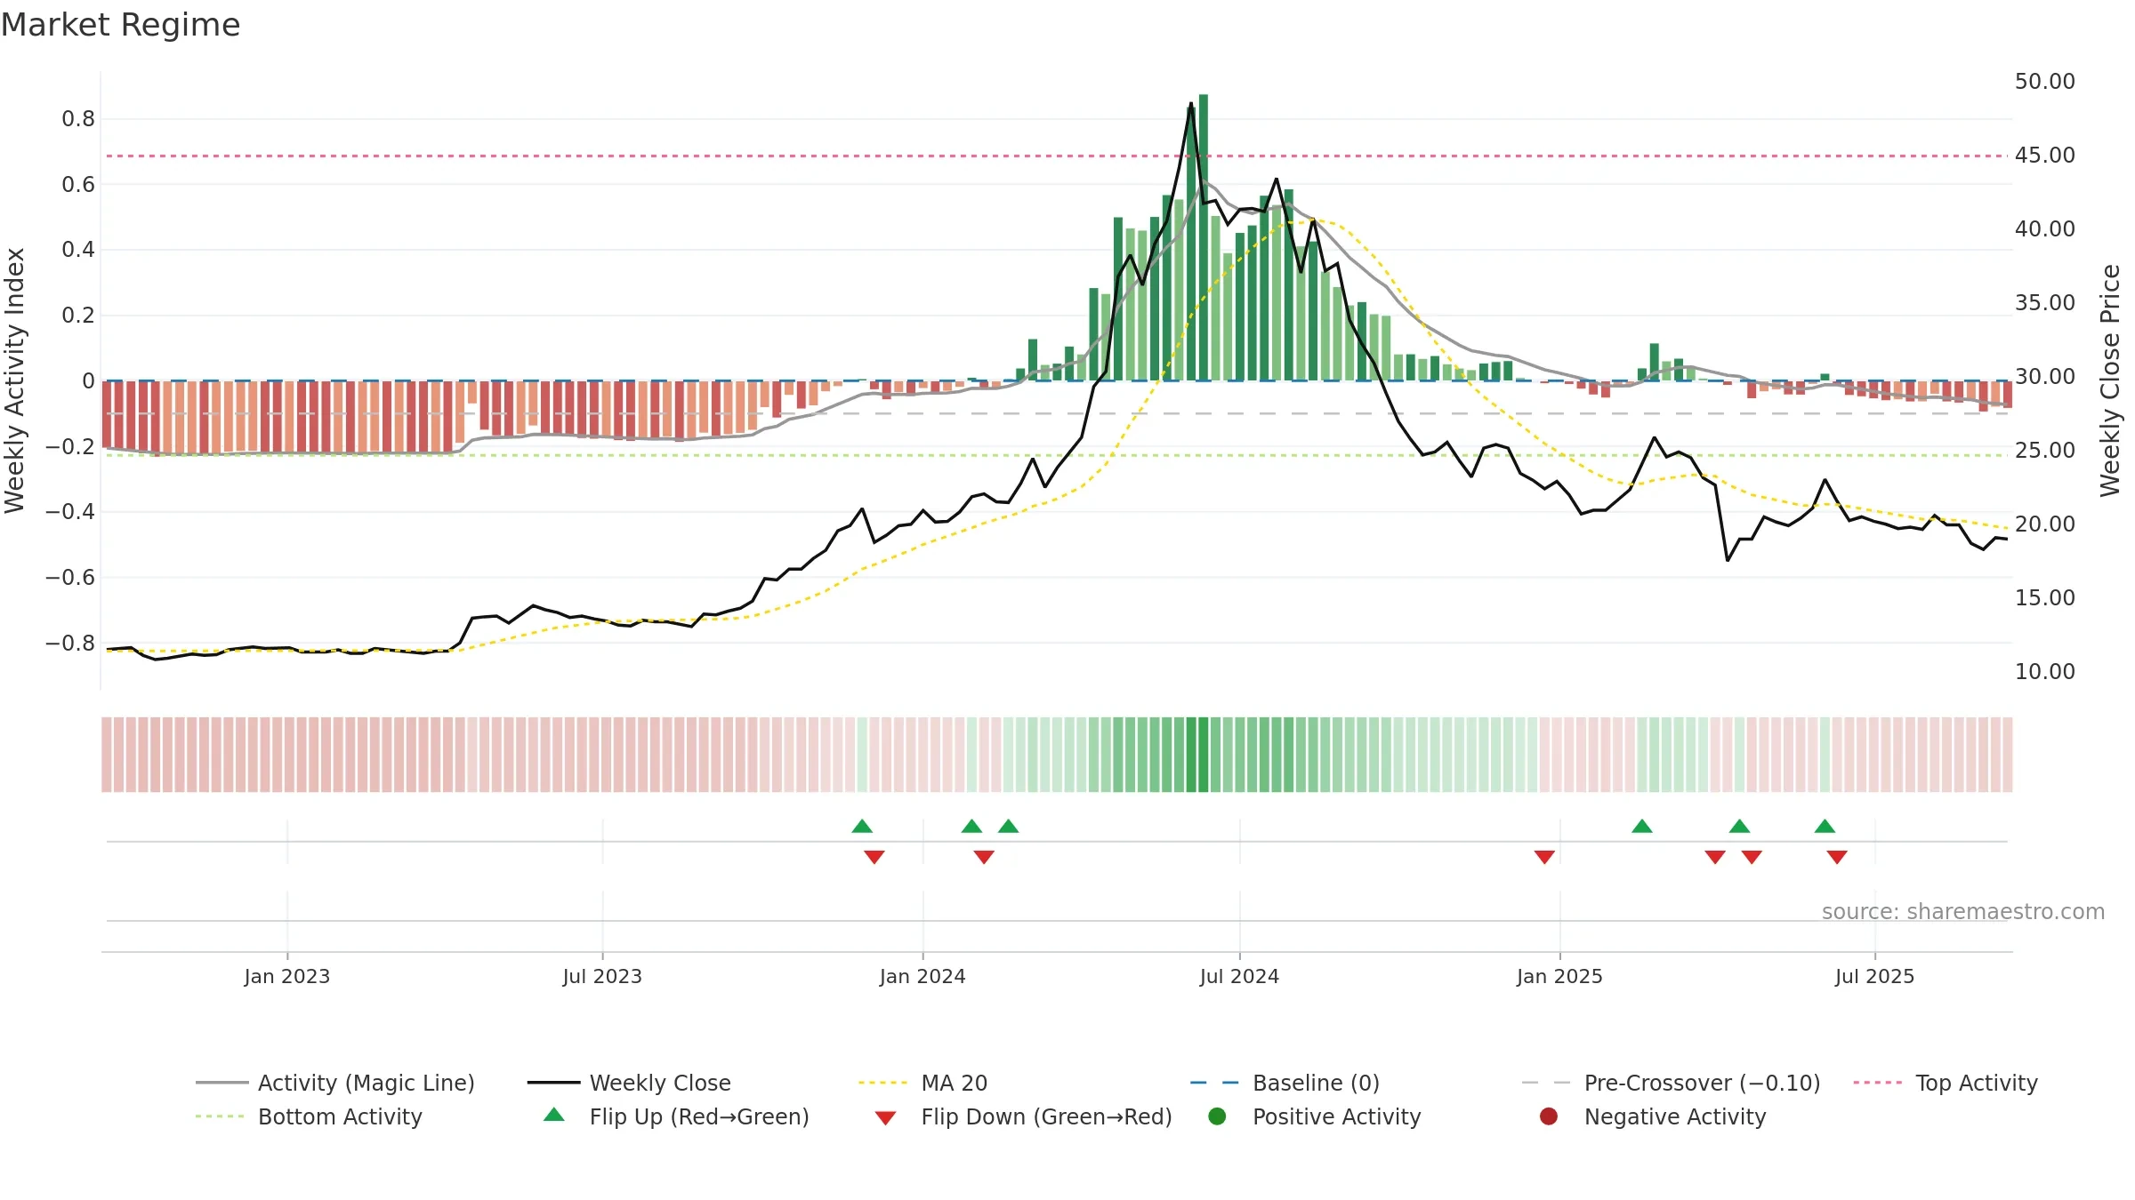The height and width of the screenshot is (1200, 2135).
Task: Click the green triangle icon in the legend
Action: click(554, 1115)
